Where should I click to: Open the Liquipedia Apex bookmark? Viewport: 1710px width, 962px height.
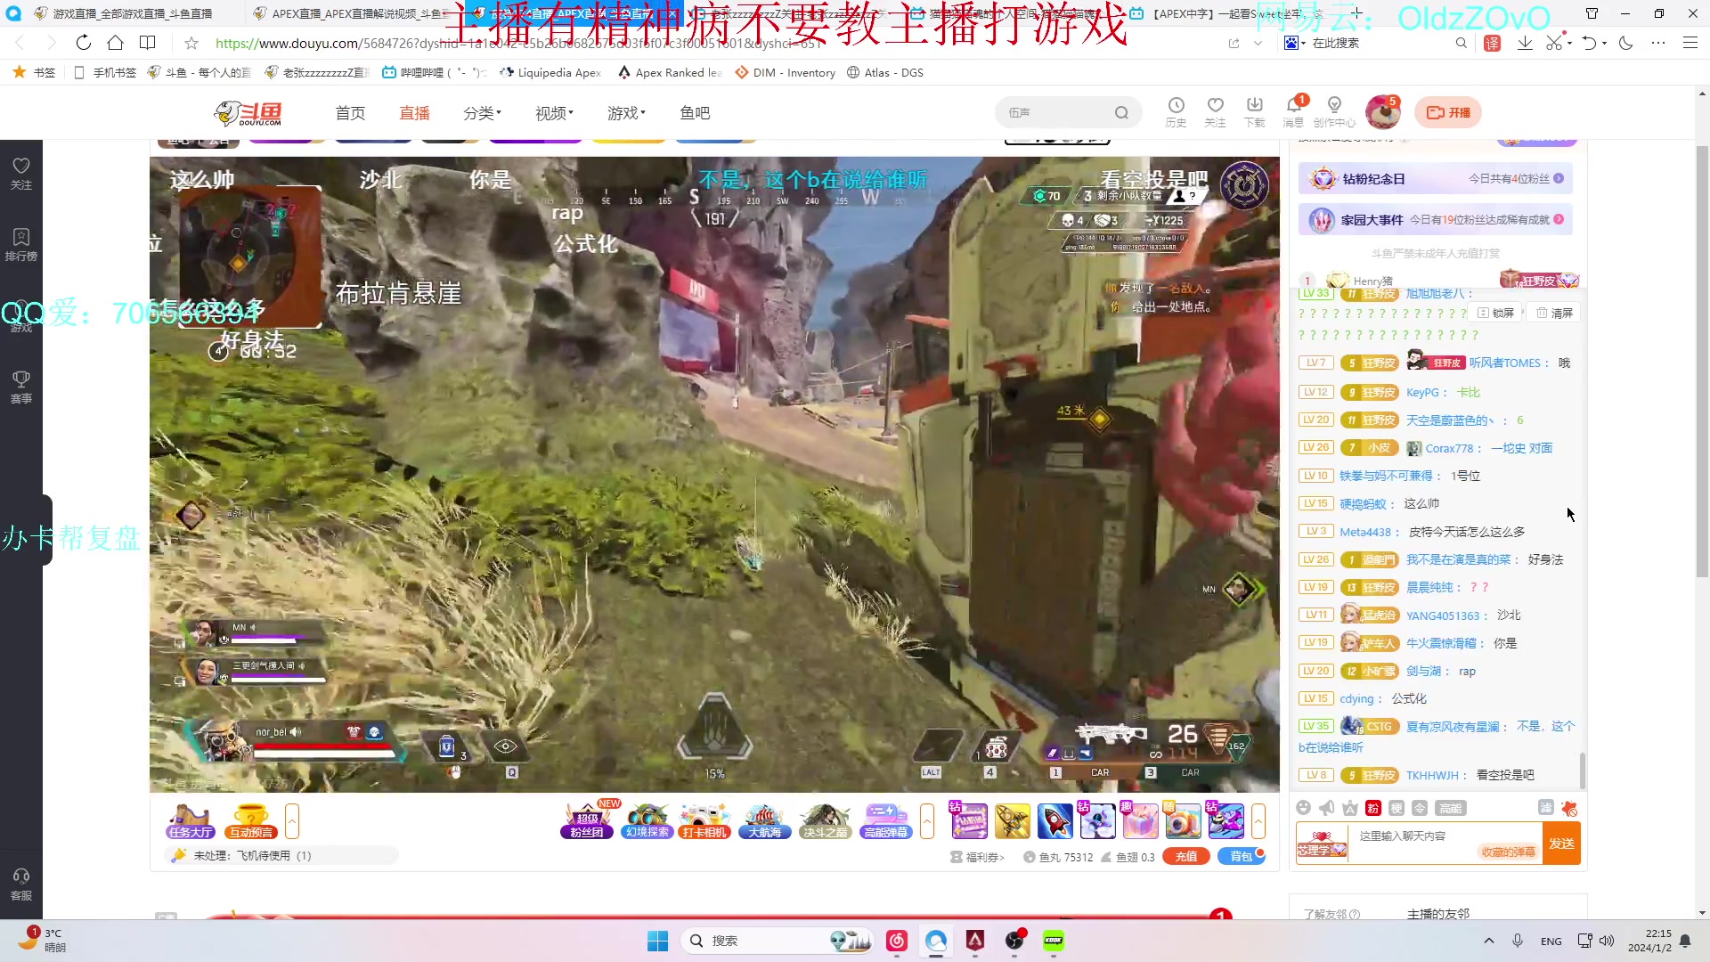pyautogui.click(x=550, y=73)
